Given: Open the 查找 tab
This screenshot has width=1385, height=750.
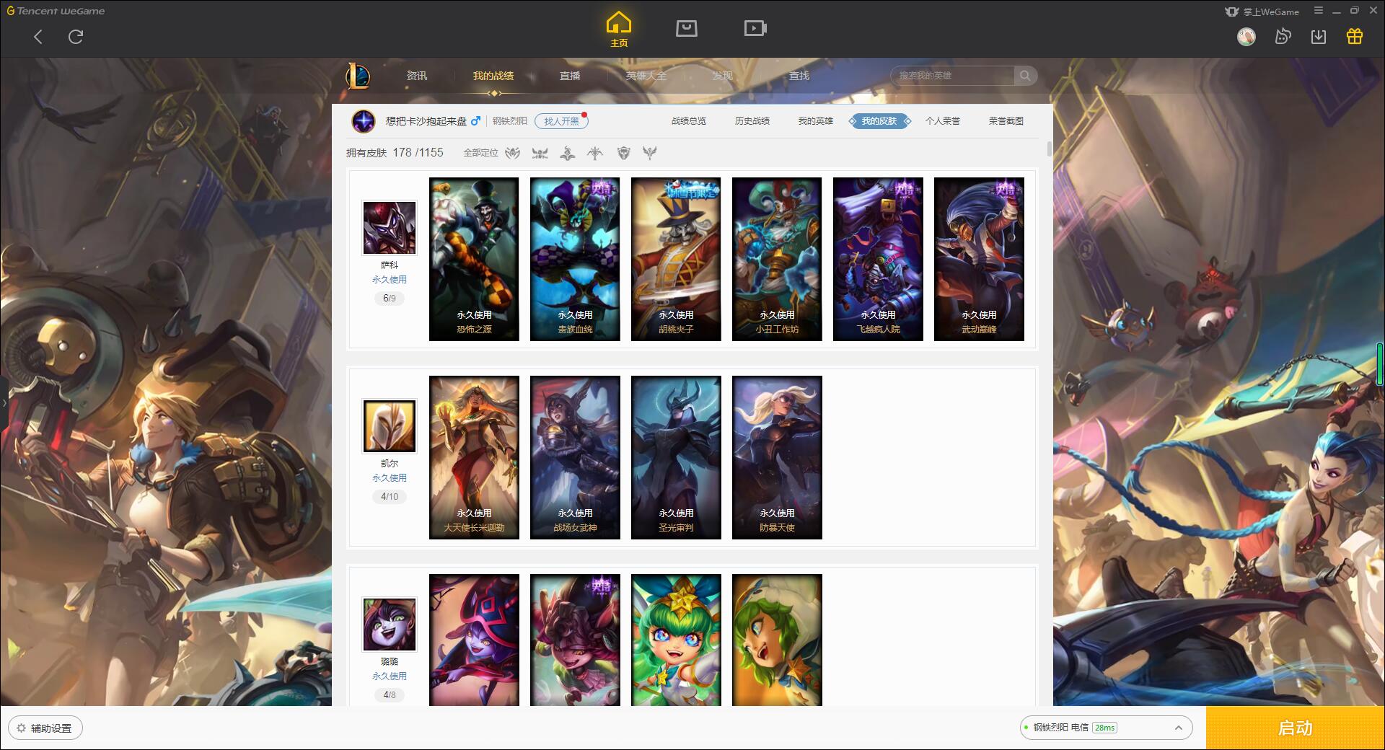Looking at the screenshot, I should tap(799, 76).
